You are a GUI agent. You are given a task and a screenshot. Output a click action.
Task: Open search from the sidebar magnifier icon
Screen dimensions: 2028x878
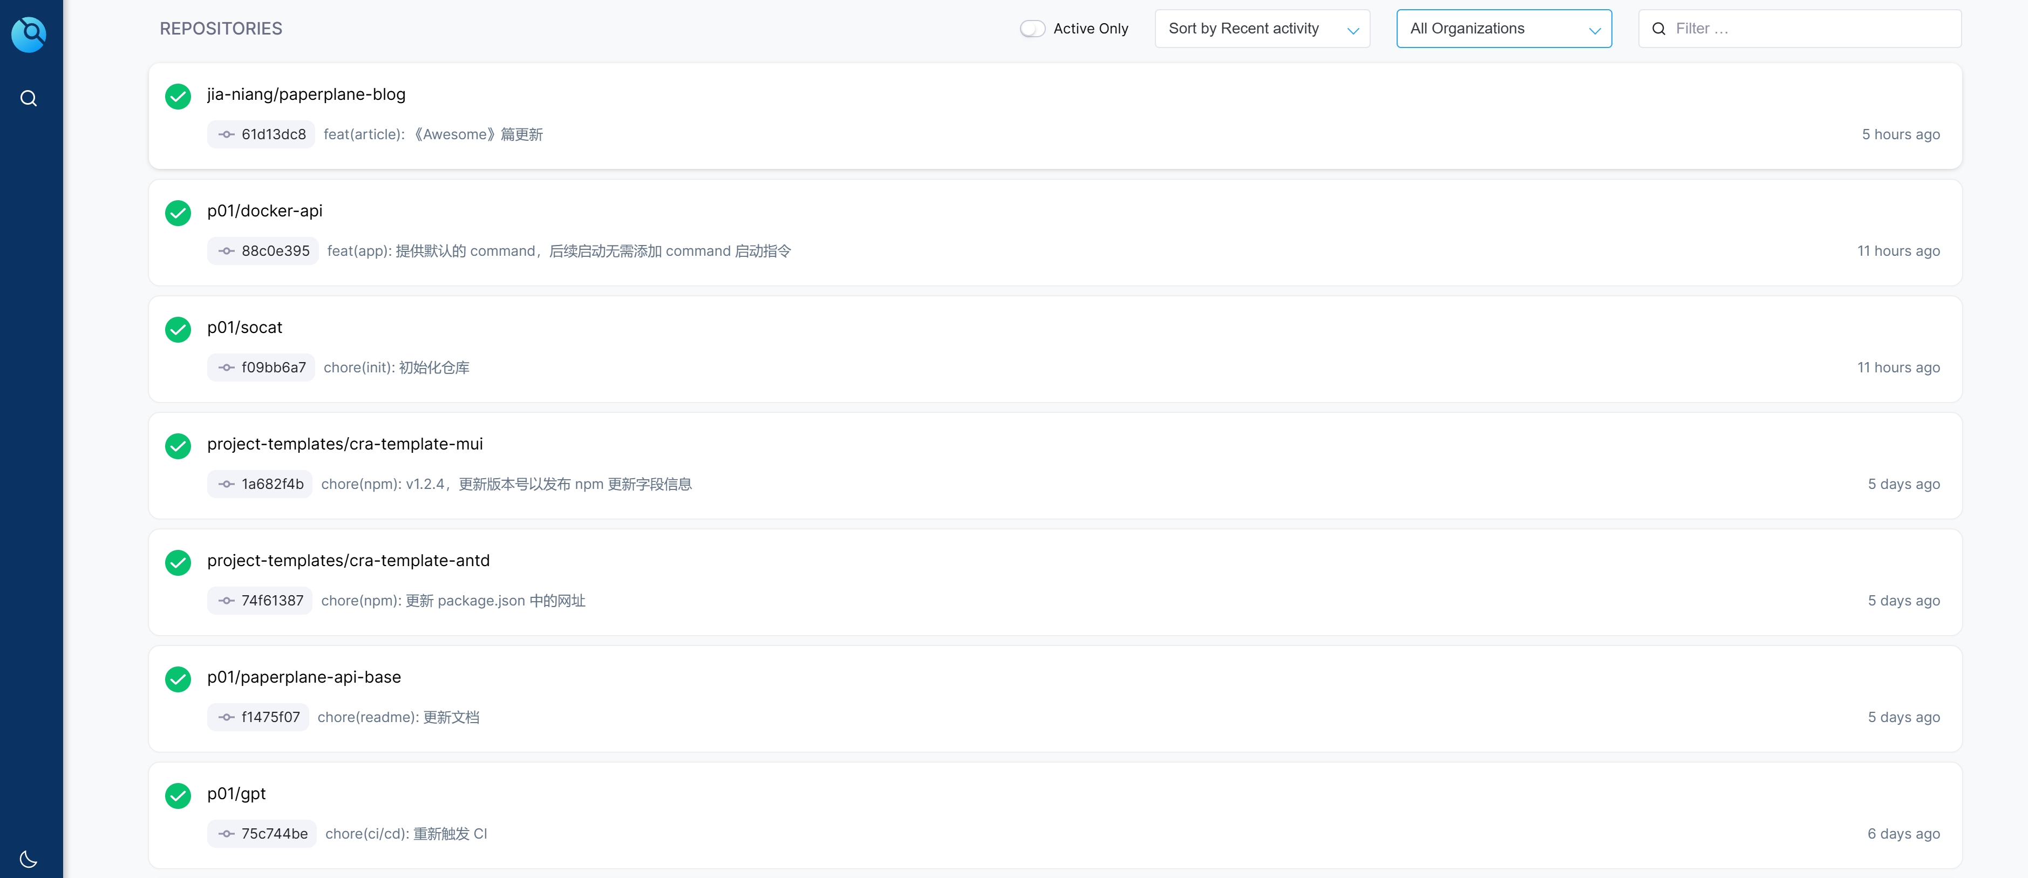[29, 98]
